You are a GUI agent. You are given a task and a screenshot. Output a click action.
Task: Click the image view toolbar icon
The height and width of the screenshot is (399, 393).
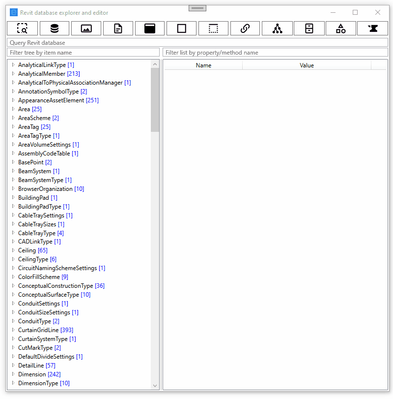coord(86,29)
